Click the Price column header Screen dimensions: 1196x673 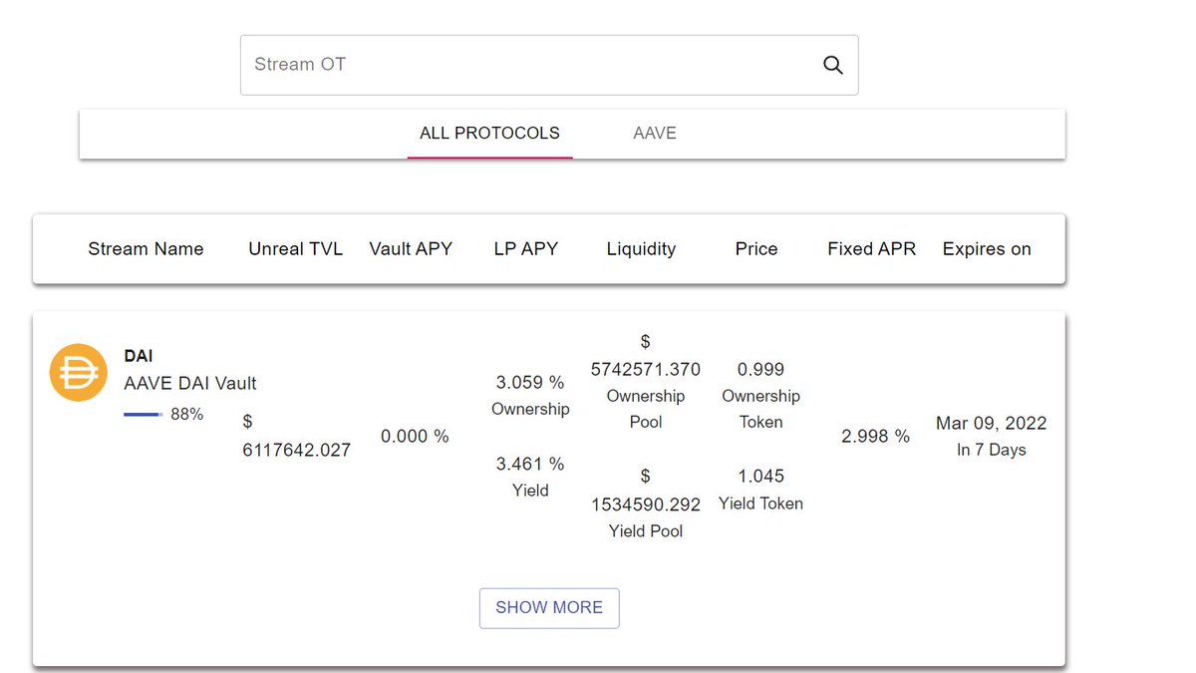pos(756,249)
